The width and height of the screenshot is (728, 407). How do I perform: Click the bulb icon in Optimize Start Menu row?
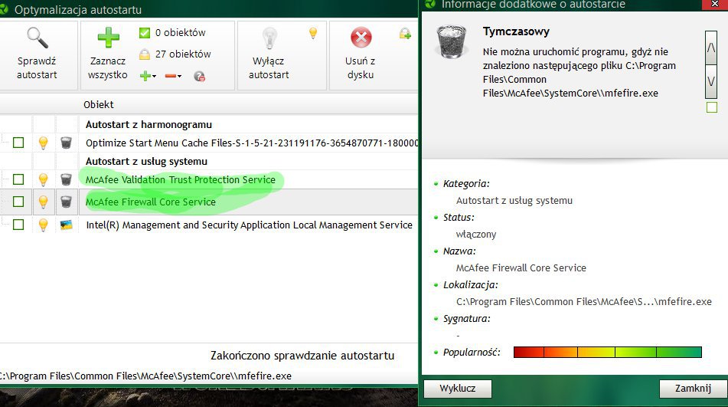[43, 143]
